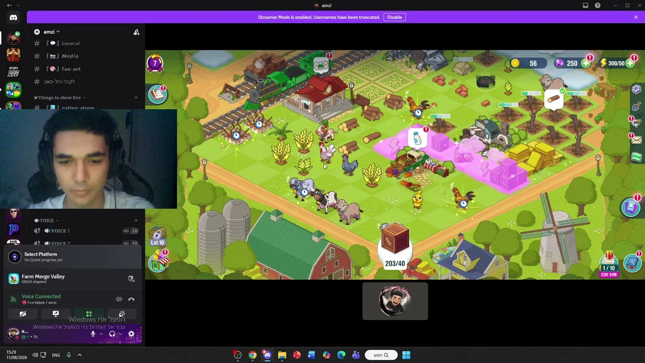Open the 1/10 gift reward icon
The image size is (645, 363).
pos(608,264)
